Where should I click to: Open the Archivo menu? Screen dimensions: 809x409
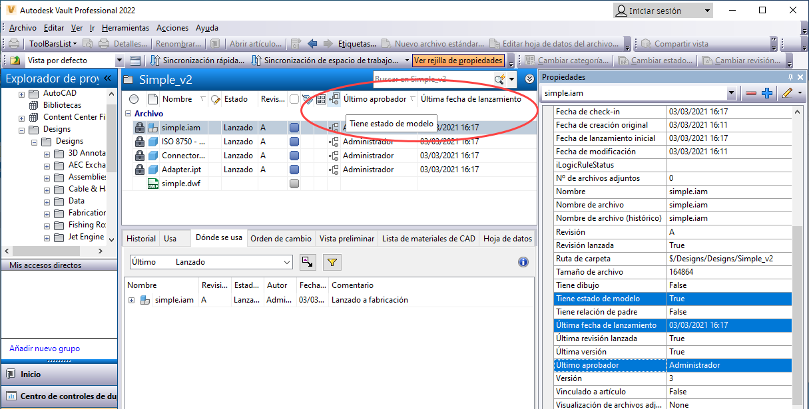(x=23, y=28)
